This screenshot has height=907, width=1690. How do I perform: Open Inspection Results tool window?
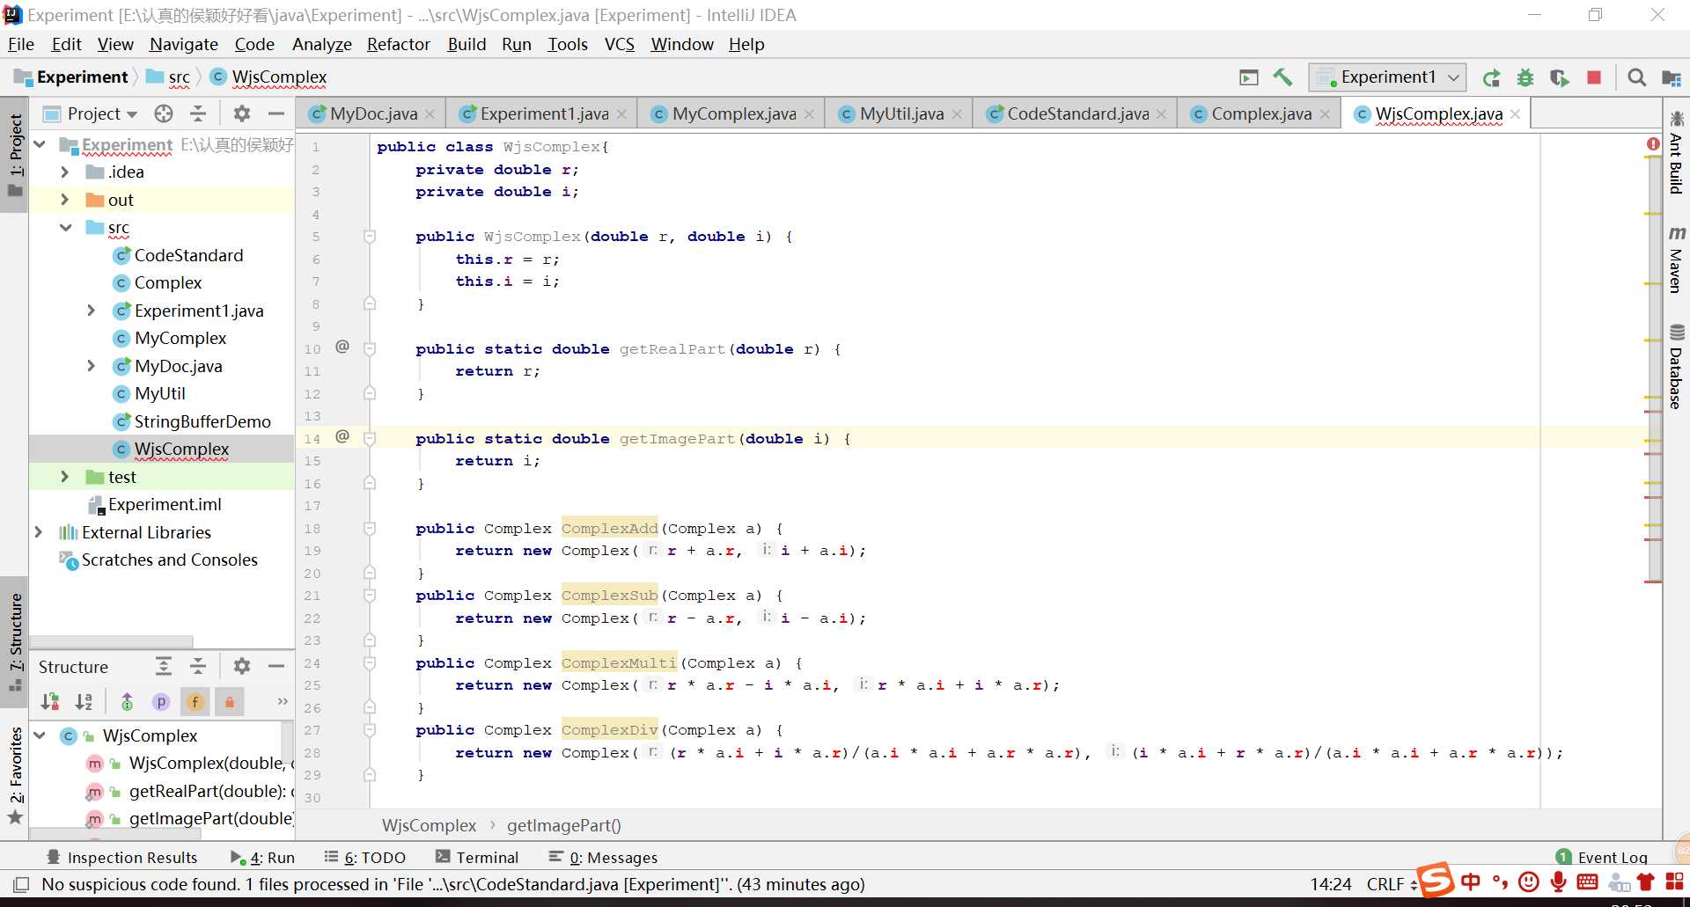[x=121, y=857]
